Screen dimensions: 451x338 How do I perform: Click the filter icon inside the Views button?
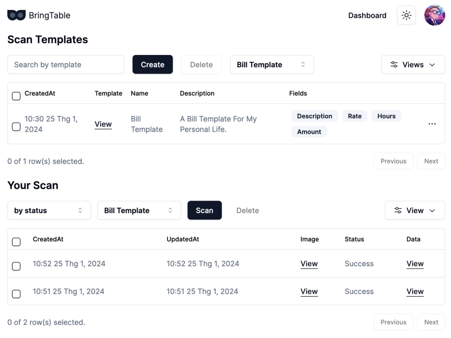point(394,64)
